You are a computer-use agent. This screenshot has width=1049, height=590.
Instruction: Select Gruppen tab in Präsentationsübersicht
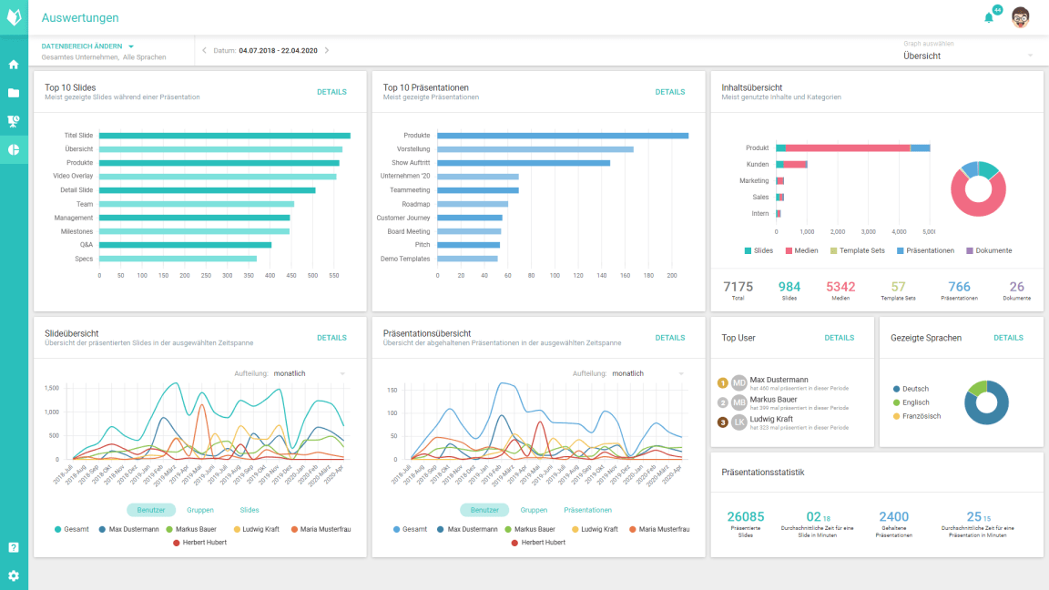point(534,510)
